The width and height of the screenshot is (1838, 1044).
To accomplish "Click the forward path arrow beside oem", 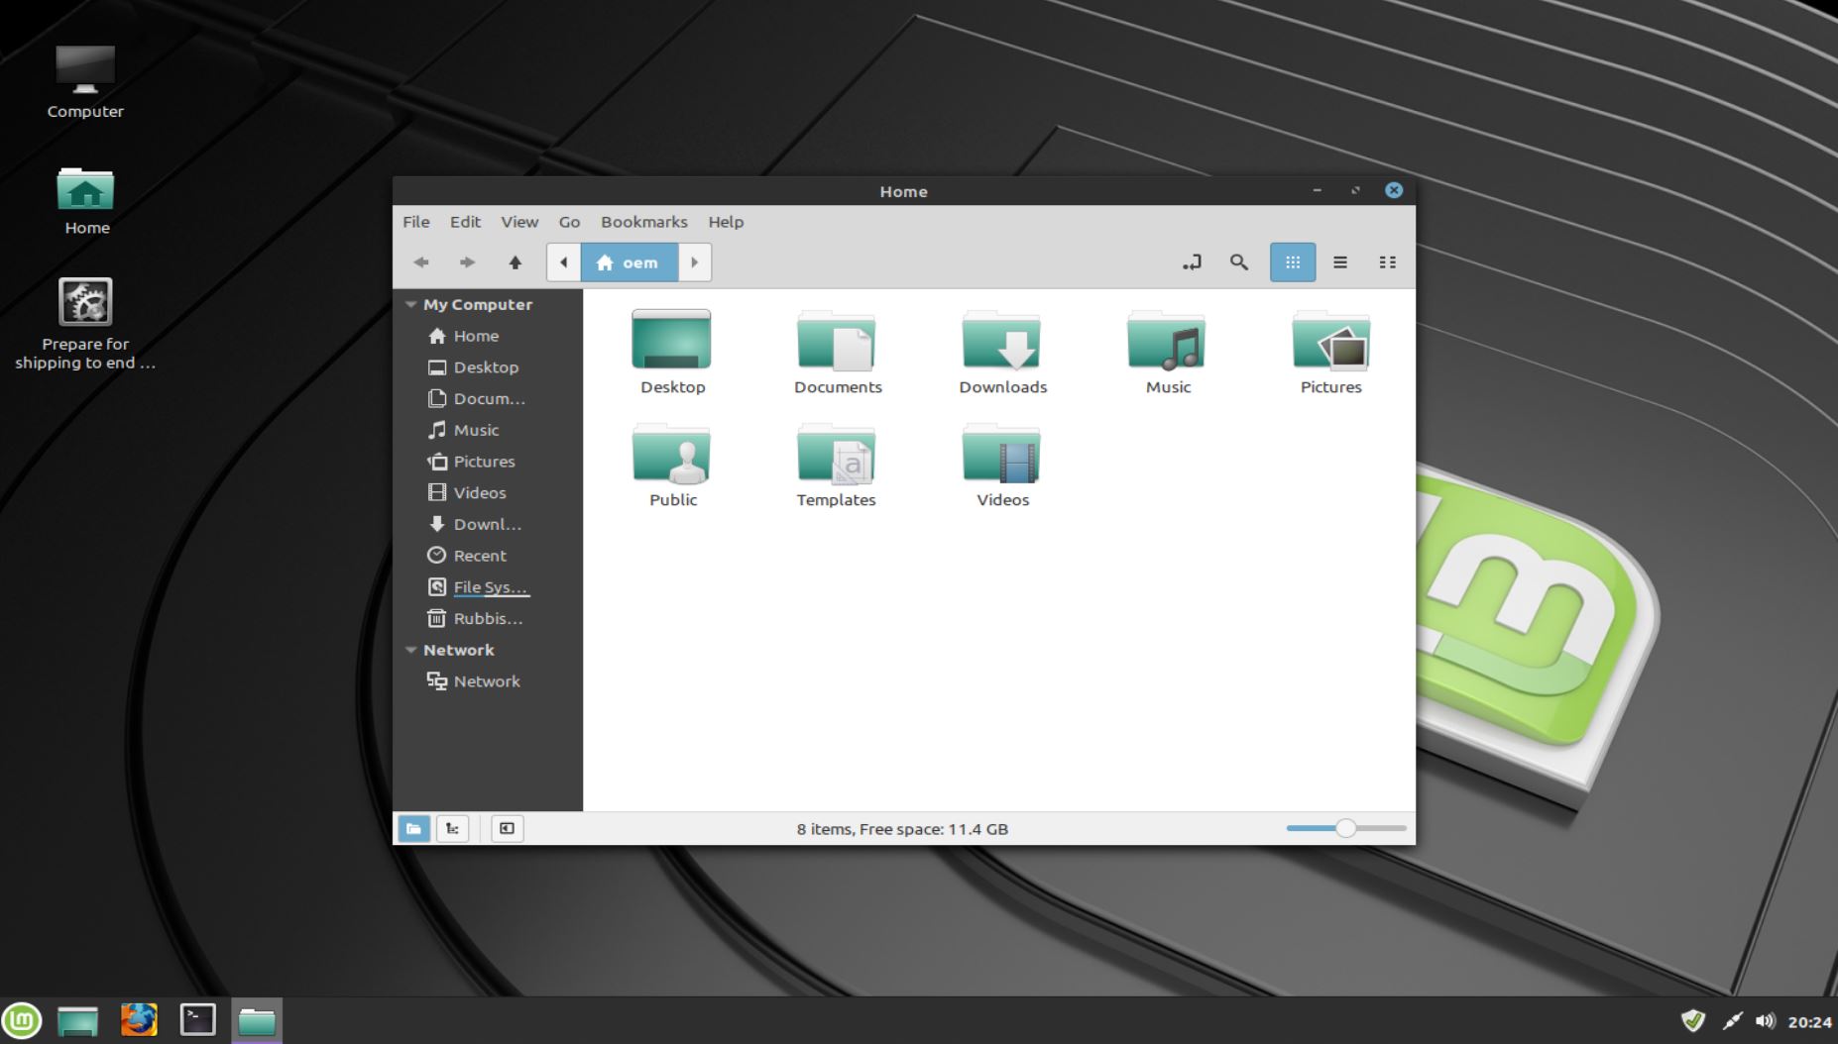I will pyautogui.click(x=694, y=261).
